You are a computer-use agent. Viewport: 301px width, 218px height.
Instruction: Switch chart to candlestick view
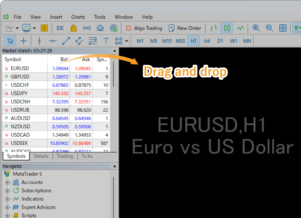pos(227,28)
